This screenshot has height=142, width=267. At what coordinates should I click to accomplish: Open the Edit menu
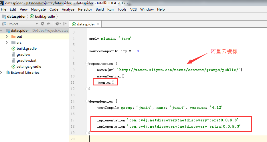[13, 9]
